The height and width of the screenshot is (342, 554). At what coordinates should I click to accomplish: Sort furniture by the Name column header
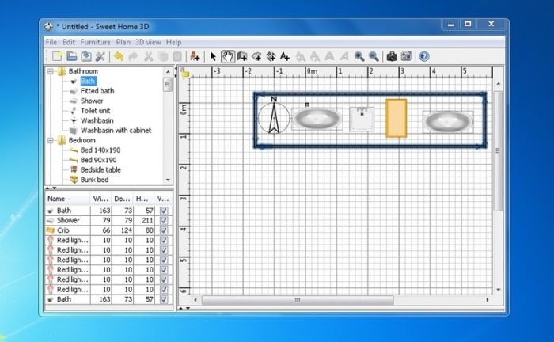tap(67, 199)
